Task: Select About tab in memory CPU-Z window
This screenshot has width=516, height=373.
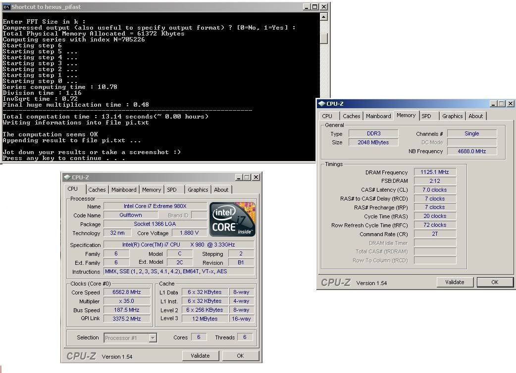Action: click(476, 116)
